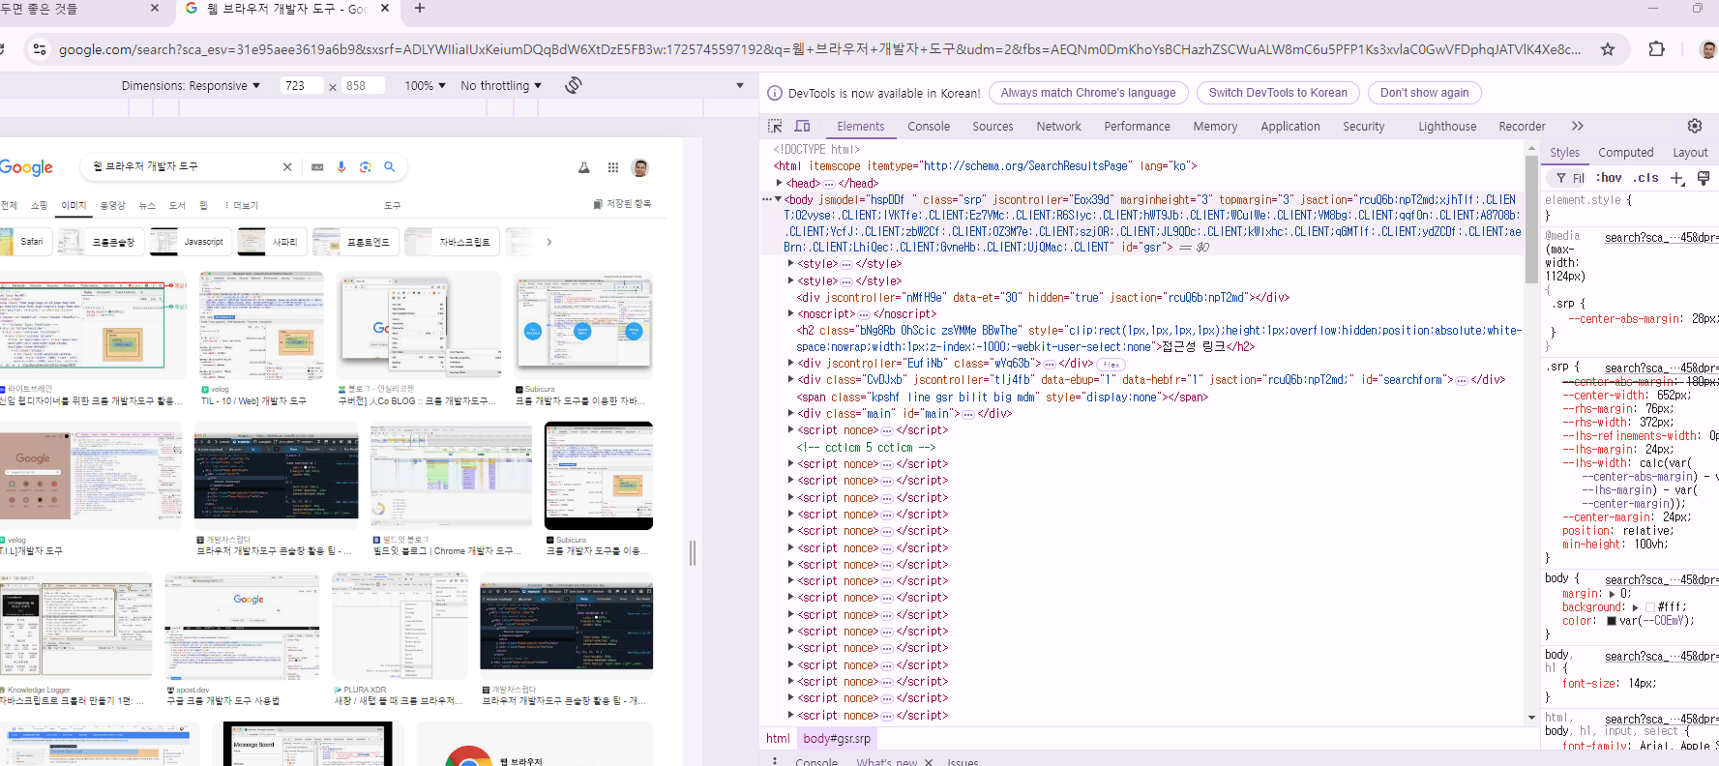This screenshot has height=766, width=1719.
Task: Open the Dimensions Responsive dropdown
Action: (x=191, y=85)
